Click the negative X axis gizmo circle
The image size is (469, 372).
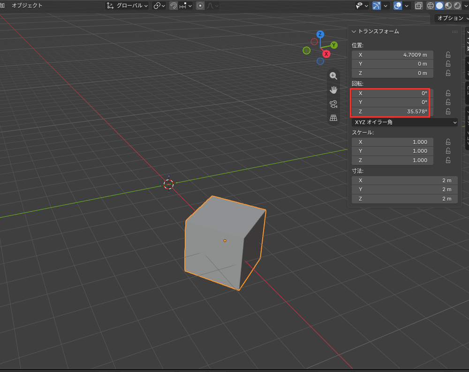click(314, 42)
